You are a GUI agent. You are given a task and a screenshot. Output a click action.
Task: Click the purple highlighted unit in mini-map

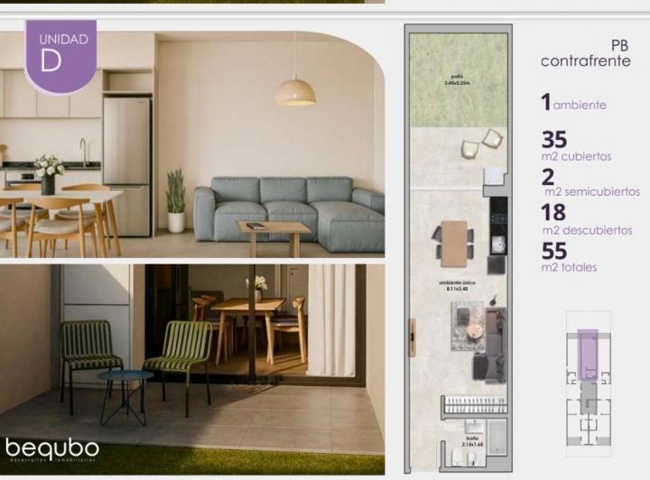click(588, 355)
